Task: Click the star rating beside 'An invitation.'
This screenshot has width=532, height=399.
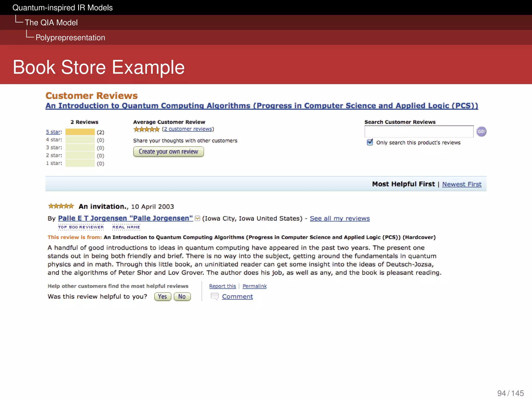Action: (x=61, y=206)
